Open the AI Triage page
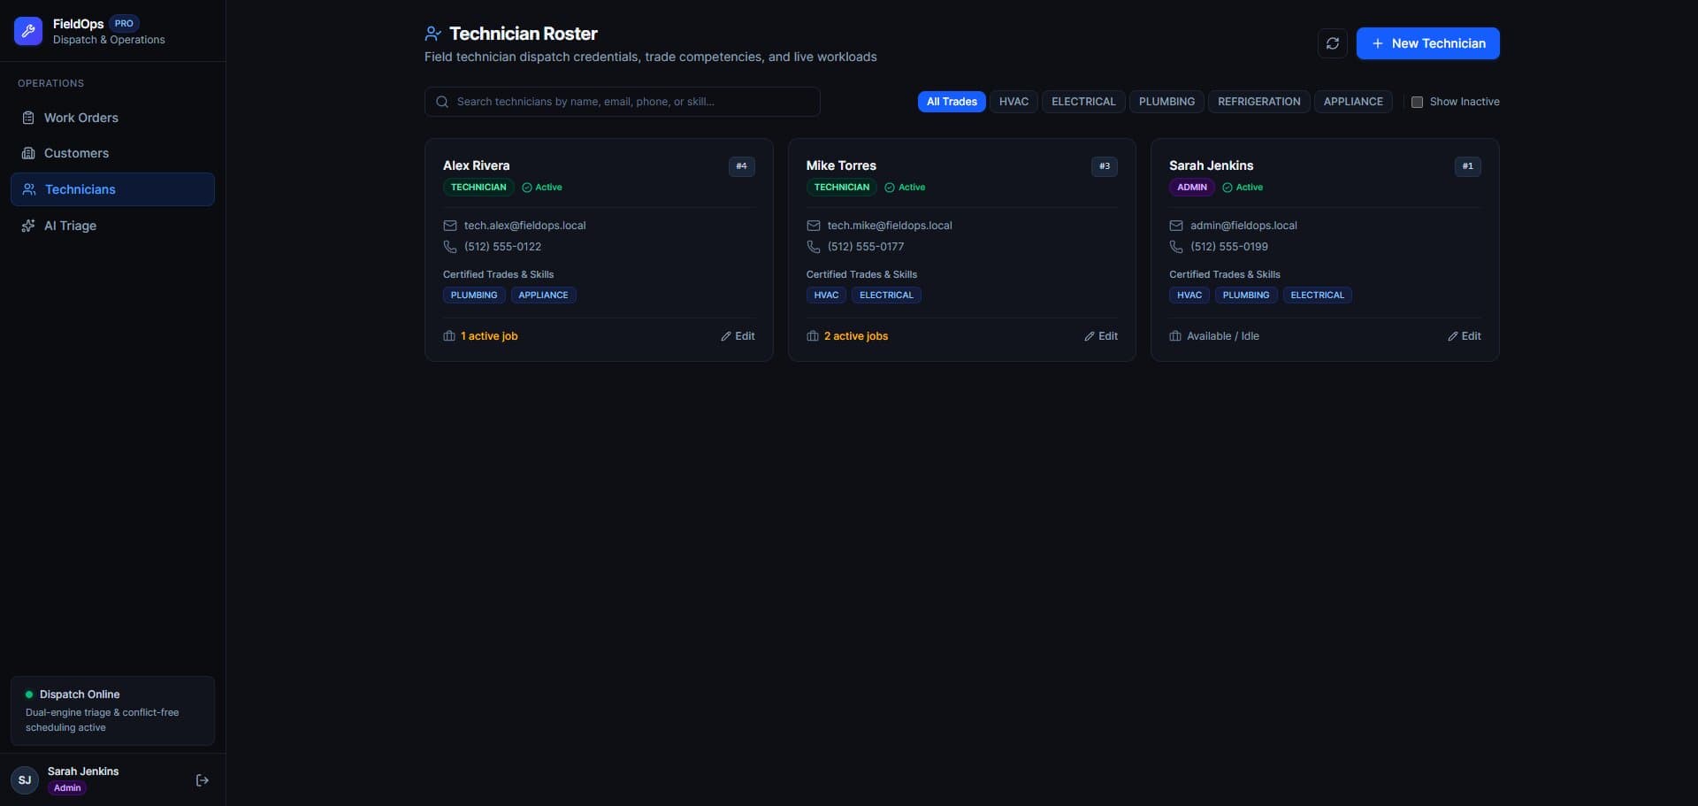Image resolution: width=1698 pixels, height=806 pixels. click(x=112, y=226)
